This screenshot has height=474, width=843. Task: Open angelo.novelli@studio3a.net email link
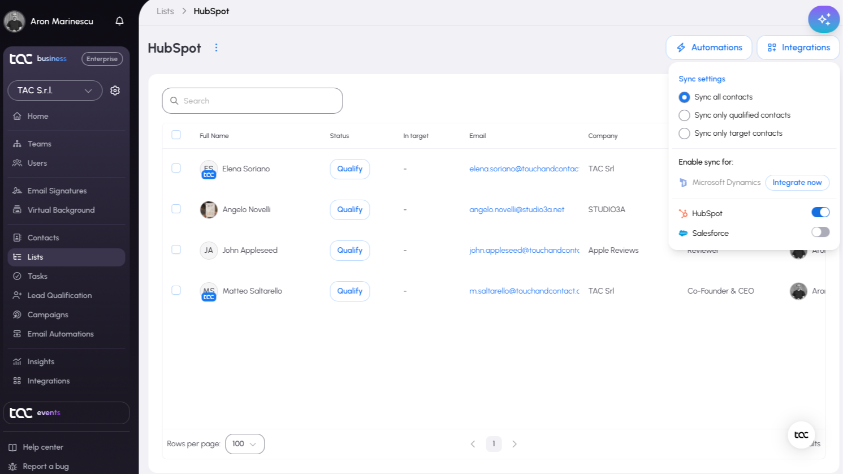(517, 210)
